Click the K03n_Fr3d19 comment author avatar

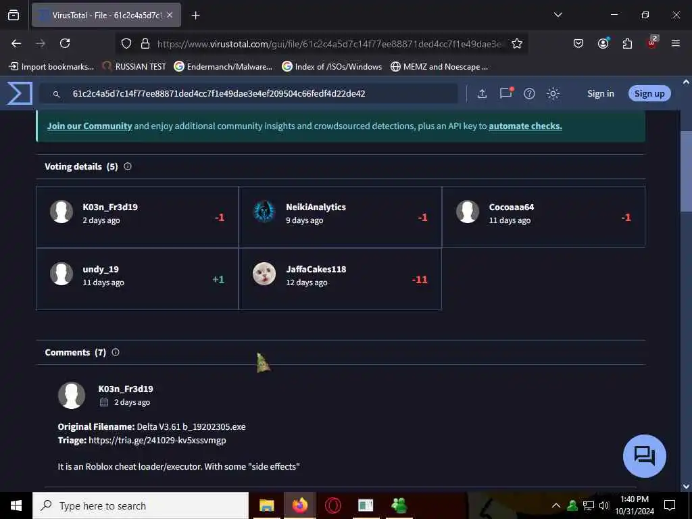pyautogui.click(x=72, y=395)
